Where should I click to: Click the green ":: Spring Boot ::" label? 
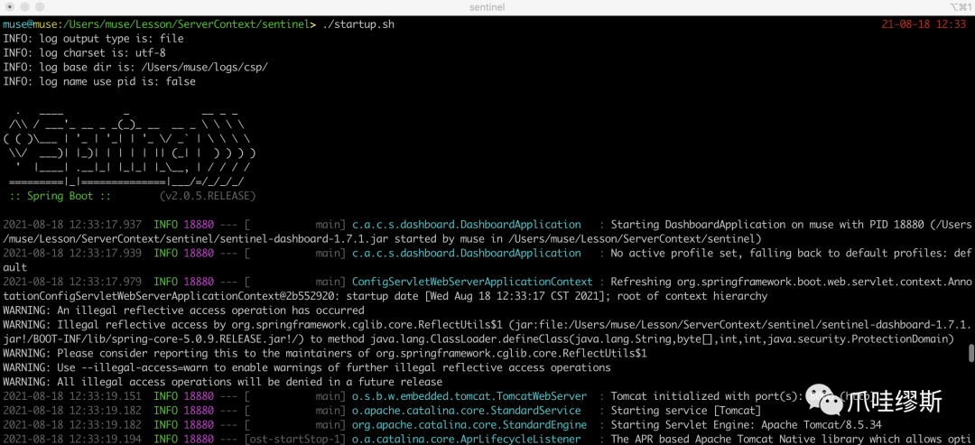60,196
